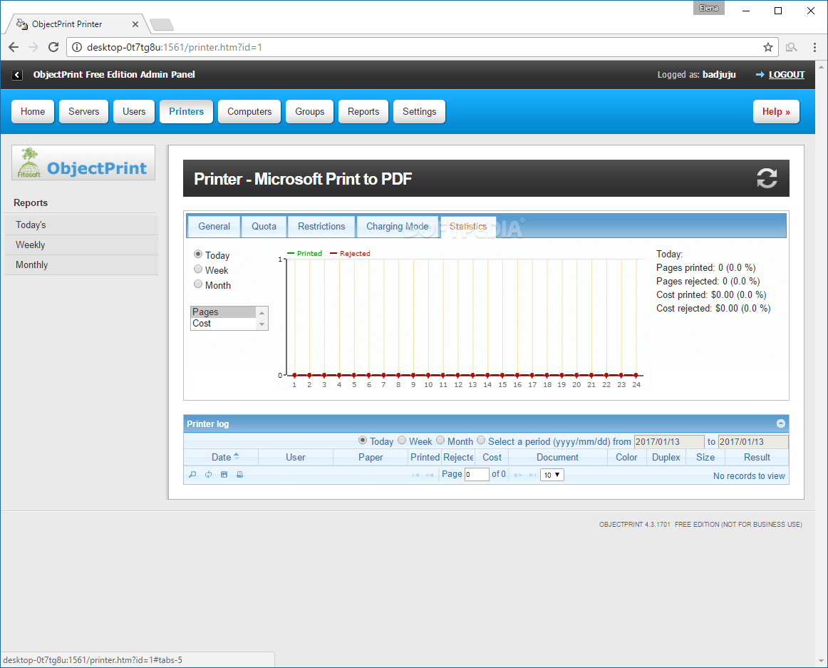Select Cost in the chart metric list
Viewport: 828px width, 668px height.
click(x=223, y=324)
